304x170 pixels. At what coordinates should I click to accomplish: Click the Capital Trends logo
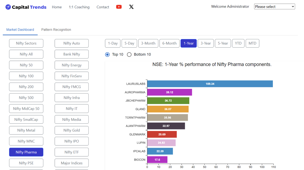26,7
